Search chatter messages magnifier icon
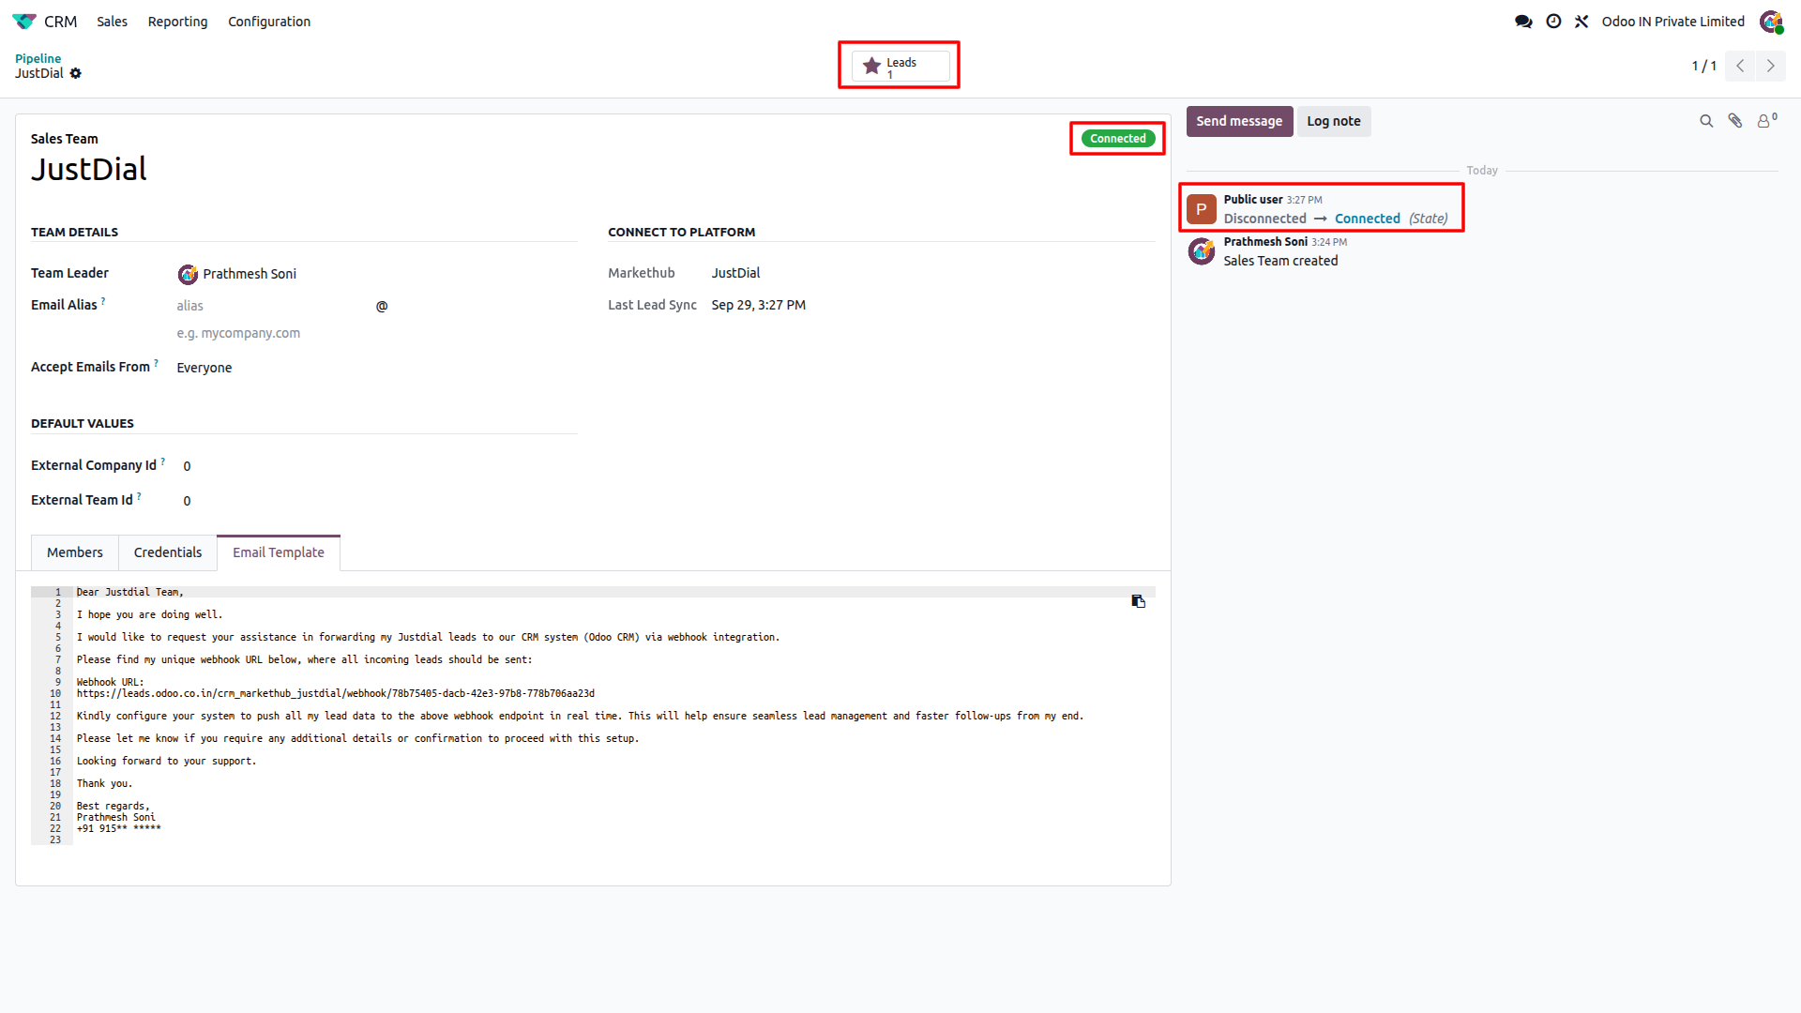This screenshot has width=1801, height=1013. point(1706,121)
